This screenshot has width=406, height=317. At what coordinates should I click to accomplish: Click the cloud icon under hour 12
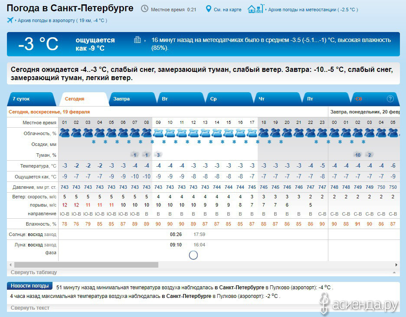[x=193, y=133]
